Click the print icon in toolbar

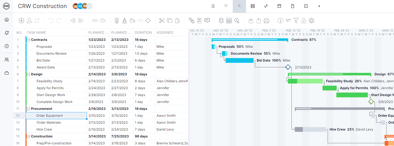(x=267, y=21)
